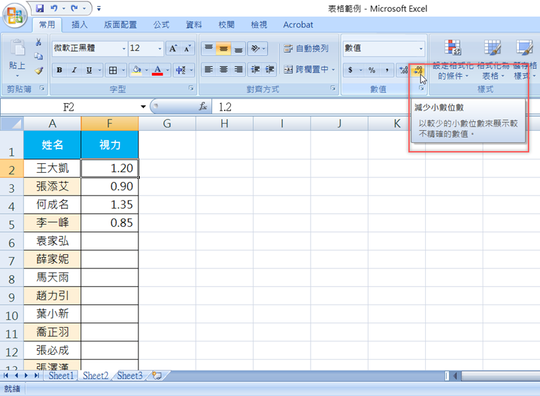Align cell text left
Screen dimensions: 540x396
[209, 69]
